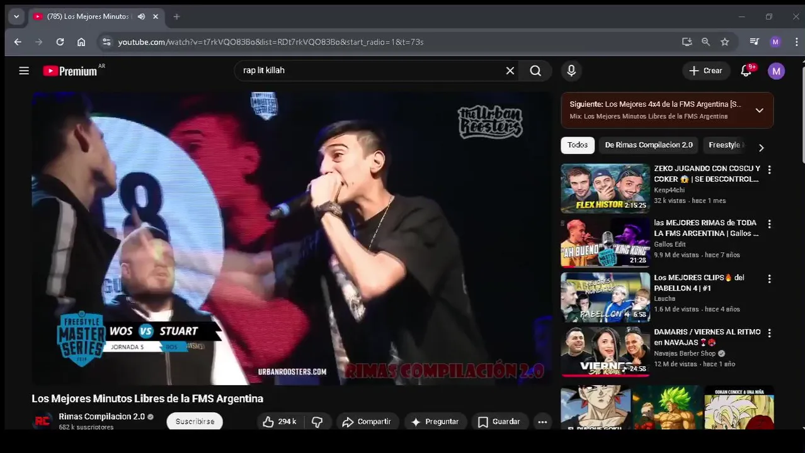Share the video via Compartir
The height and width of the screenshot is (453, 805).
point(367,422)
